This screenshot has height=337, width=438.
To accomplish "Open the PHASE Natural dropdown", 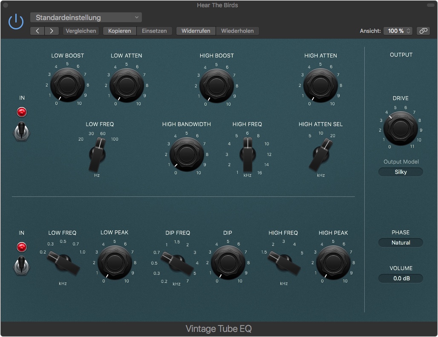I will 401,243.
